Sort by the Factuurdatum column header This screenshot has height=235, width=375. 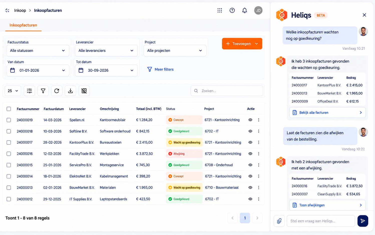[54, 109]
